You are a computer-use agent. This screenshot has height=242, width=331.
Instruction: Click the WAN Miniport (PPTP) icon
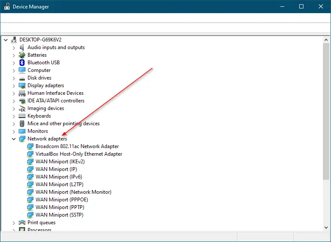30,207
